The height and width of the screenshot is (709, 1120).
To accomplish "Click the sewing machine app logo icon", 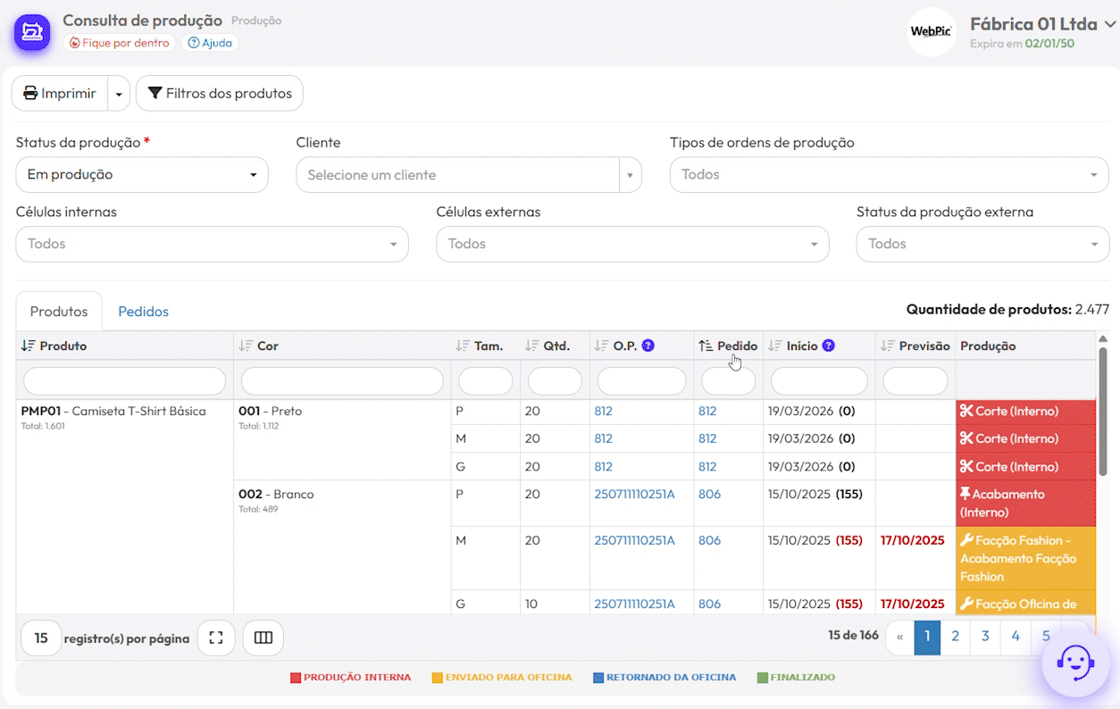I will click(x=31, y=33).
